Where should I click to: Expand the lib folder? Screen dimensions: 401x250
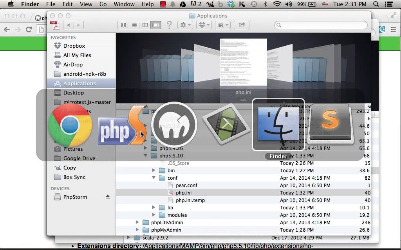pos(154,207)
